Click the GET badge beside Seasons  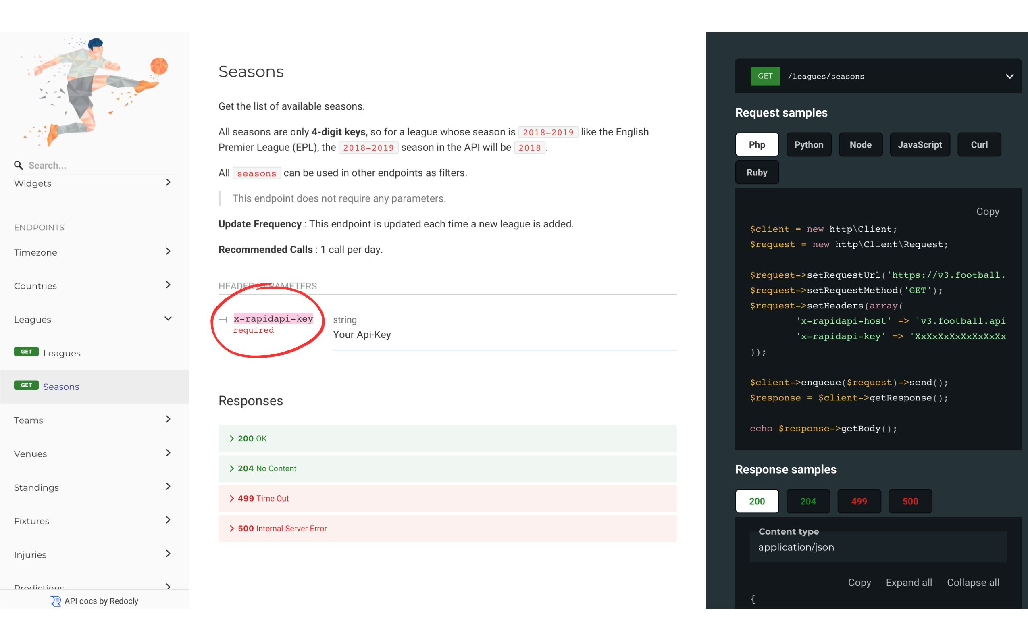click(x=26, y=385)
